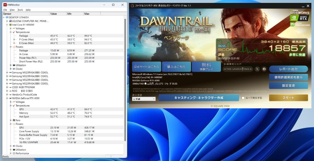The image size is (314, 161).
Task: Select the GPU Hot Spot temperature row
Action: pos(63,117)
